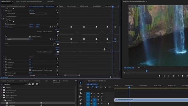Screen dimensions: 188x106
Task: Toggle animation stopwatch for Skew Axis
Action: [x=6, y=62]
